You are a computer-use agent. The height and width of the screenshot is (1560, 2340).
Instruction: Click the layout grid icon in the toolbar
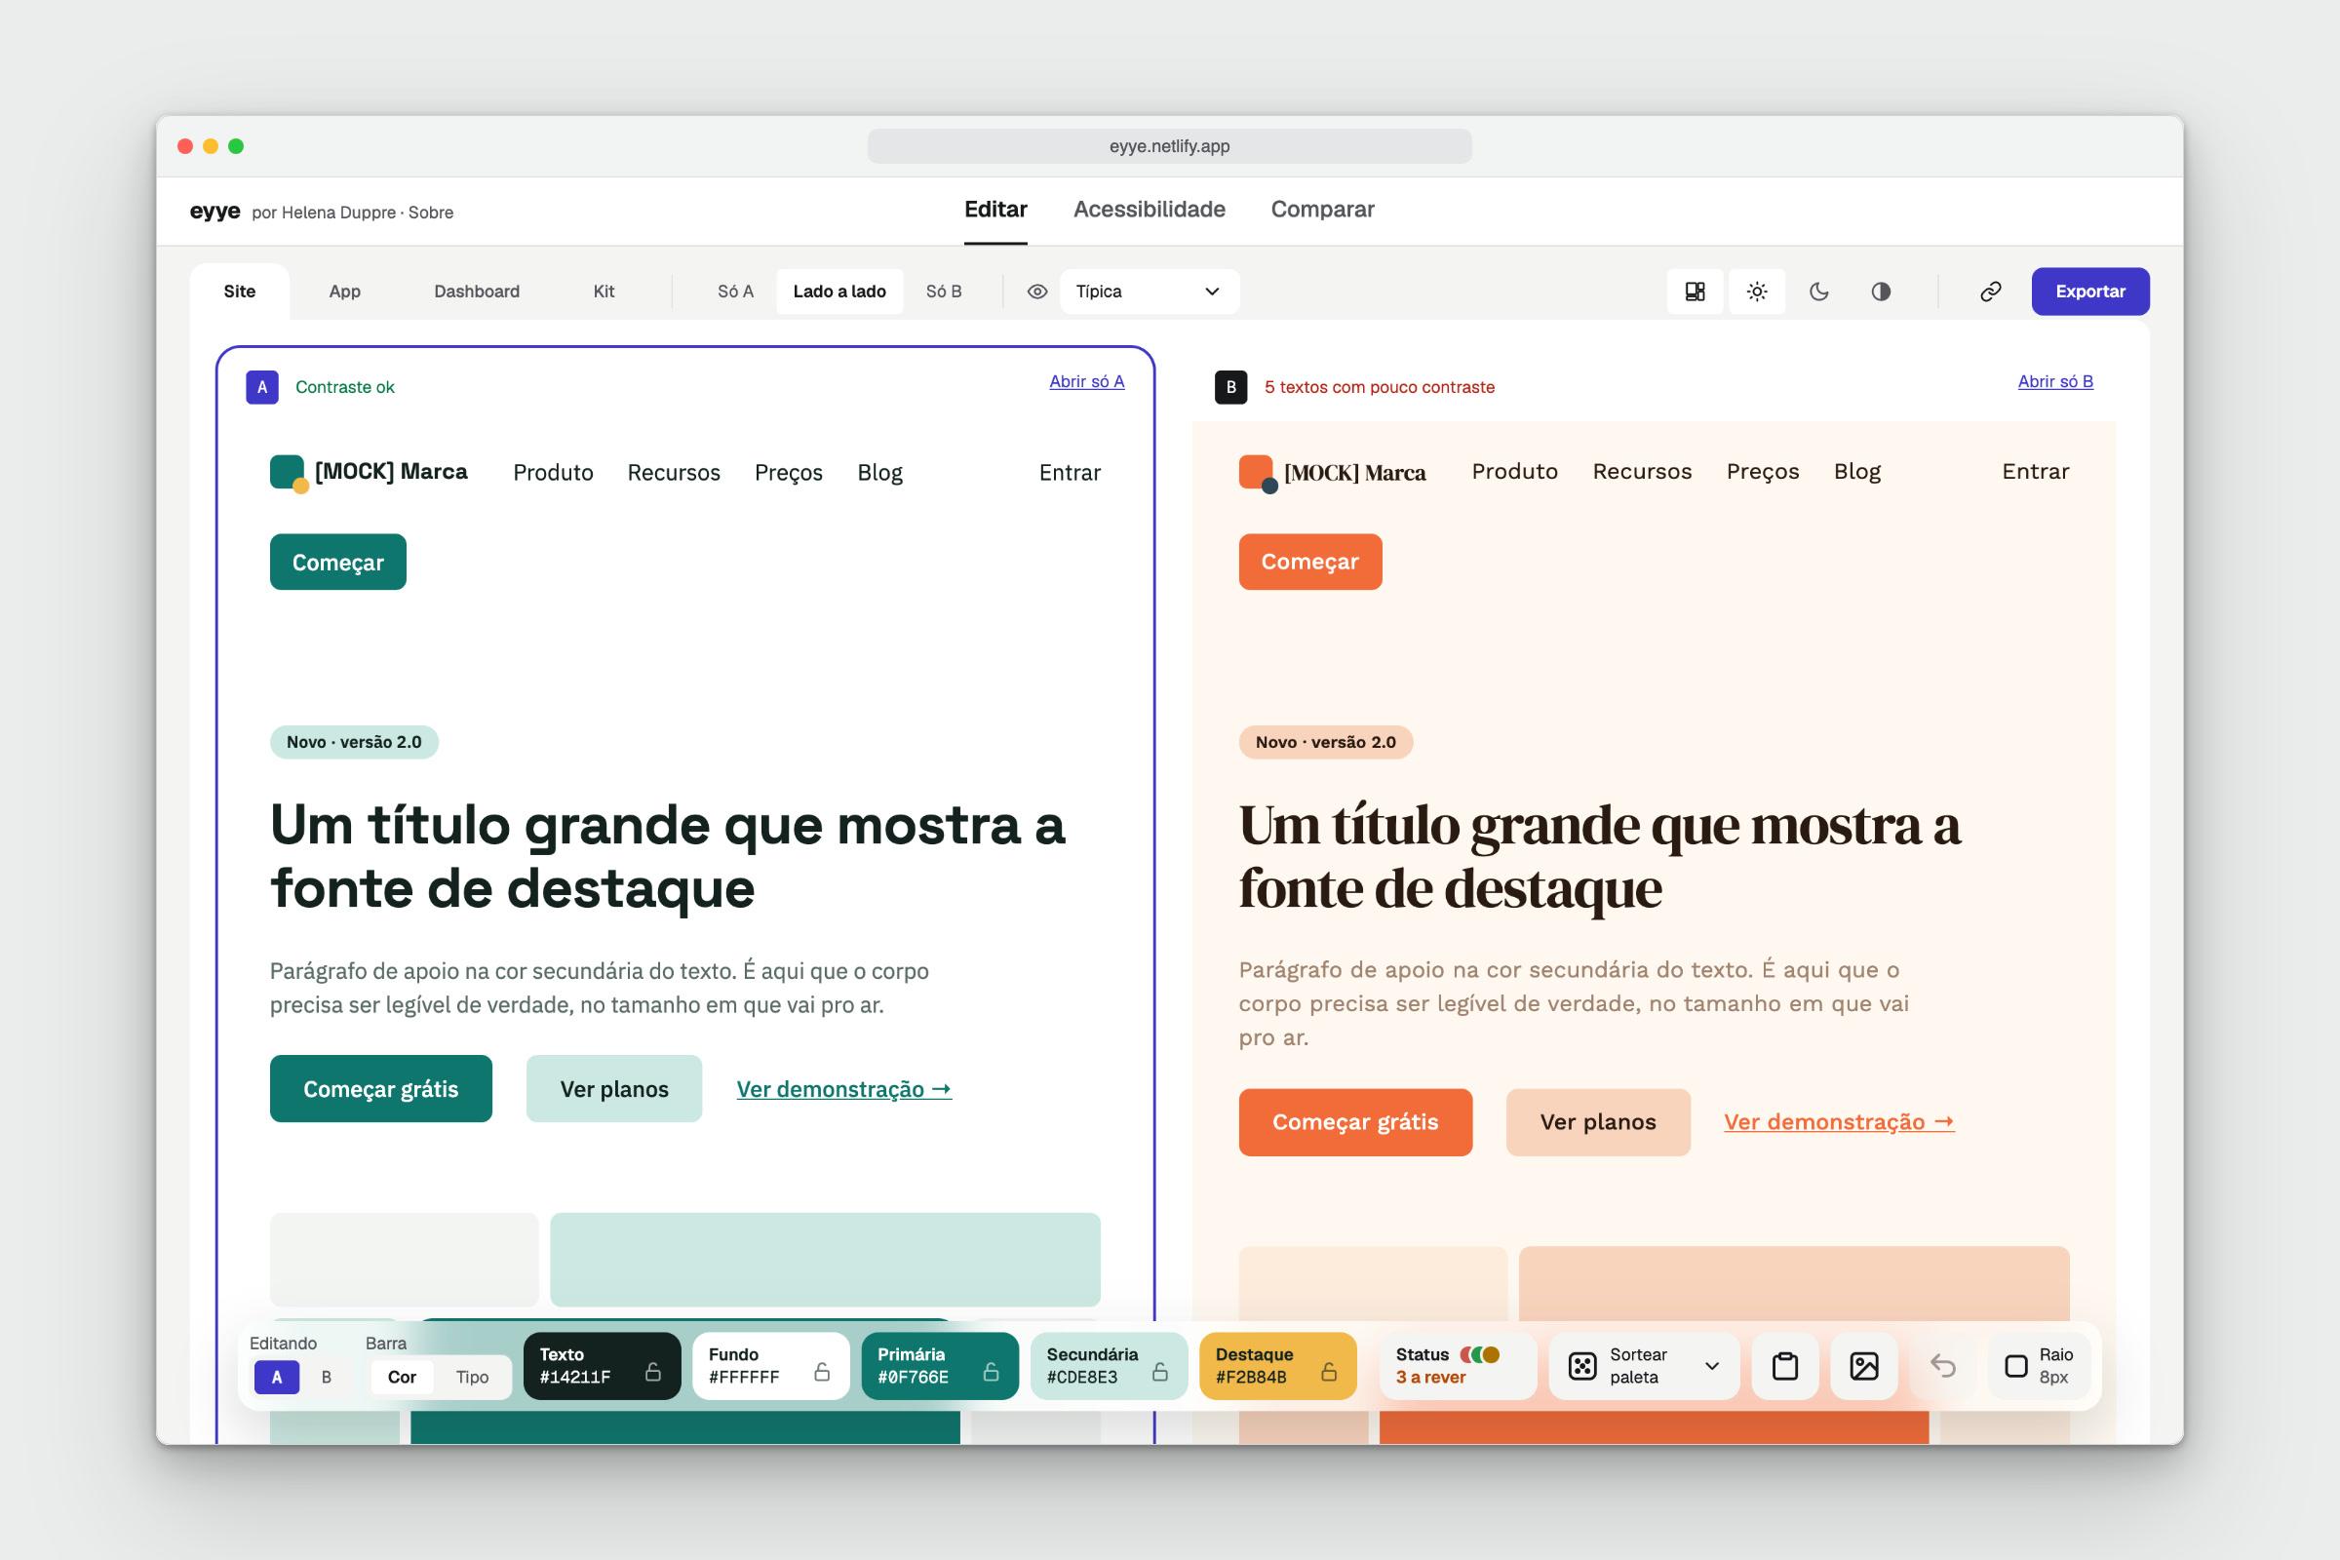point(1696,292)
